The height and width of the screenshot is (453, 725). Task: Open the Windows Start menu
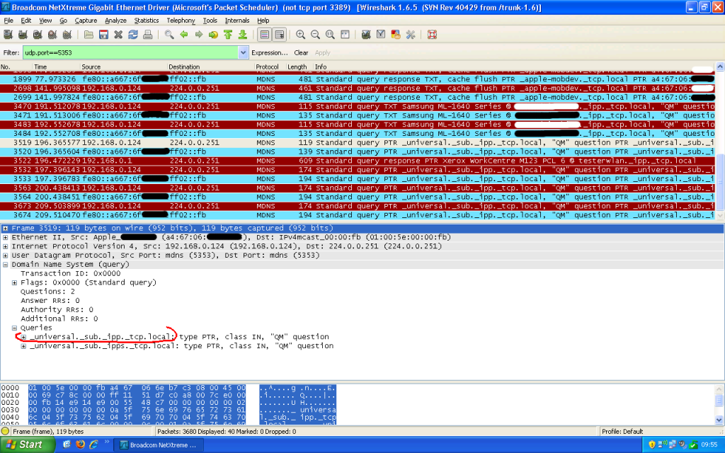coord(27,445)
